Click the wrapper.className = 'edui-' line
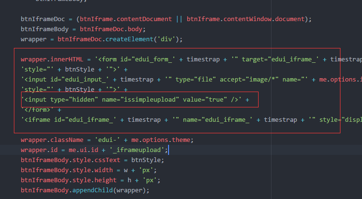Image resolution: width=362 pixels, height=199 pixels. (107, 140)
